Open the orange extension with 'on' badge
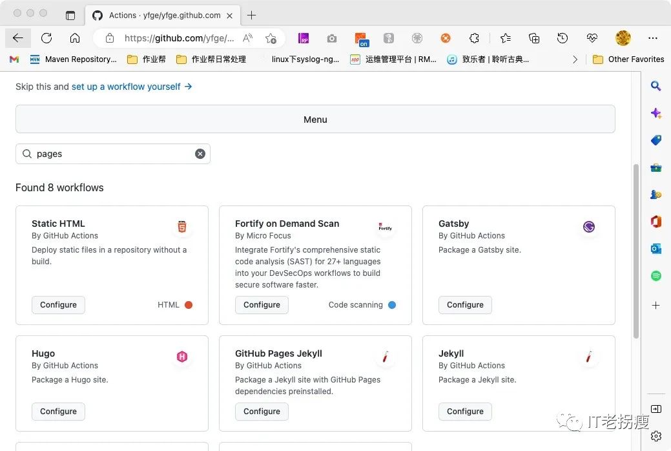671x451 pixels. click(x=361, y=39)
